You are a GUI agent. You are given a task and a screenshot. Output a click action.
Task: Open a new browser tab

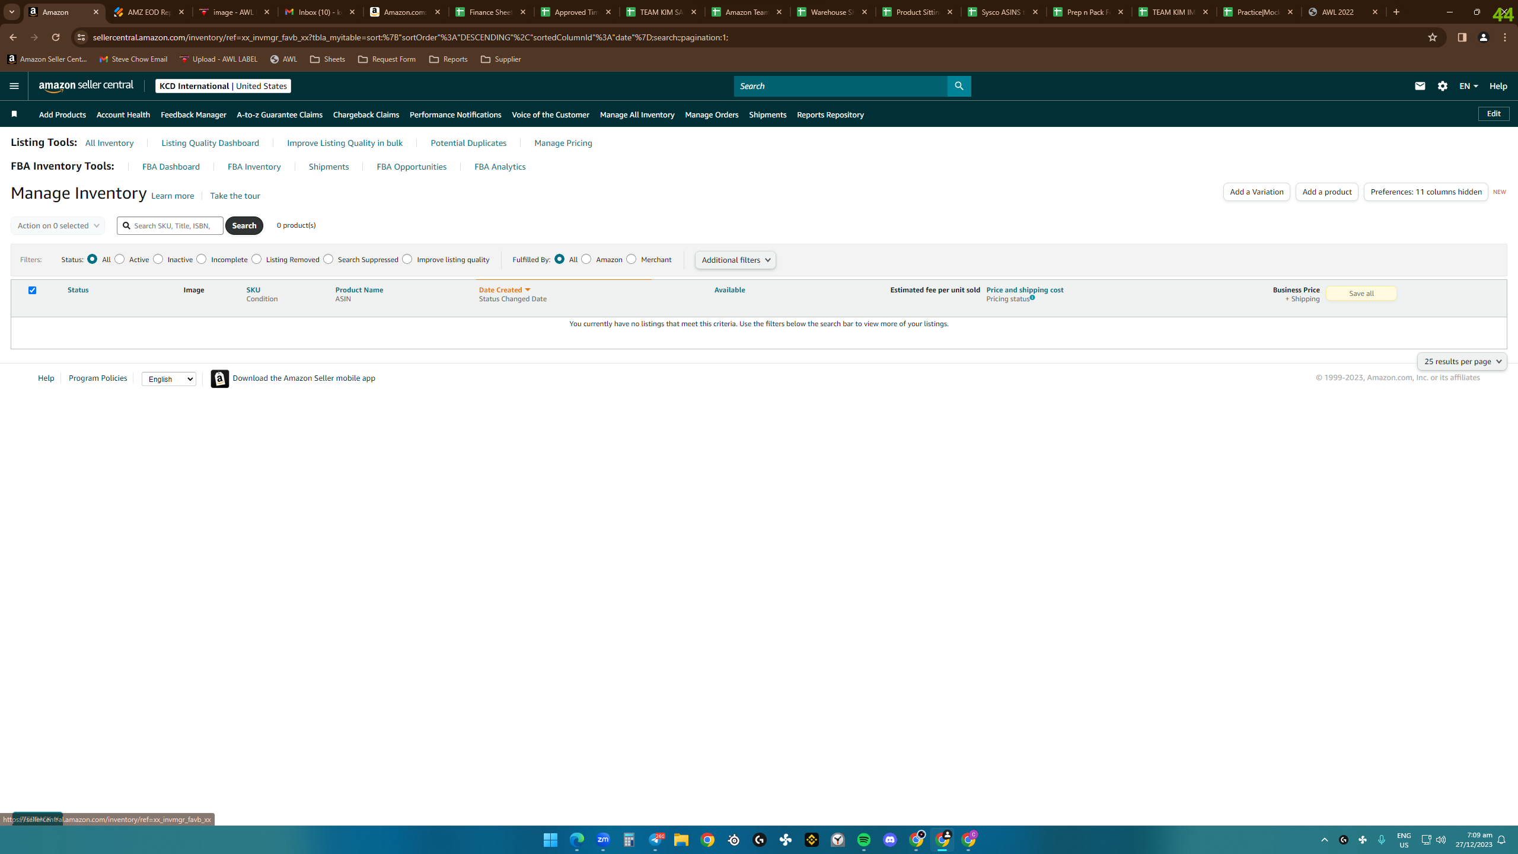click(1396, 12)
